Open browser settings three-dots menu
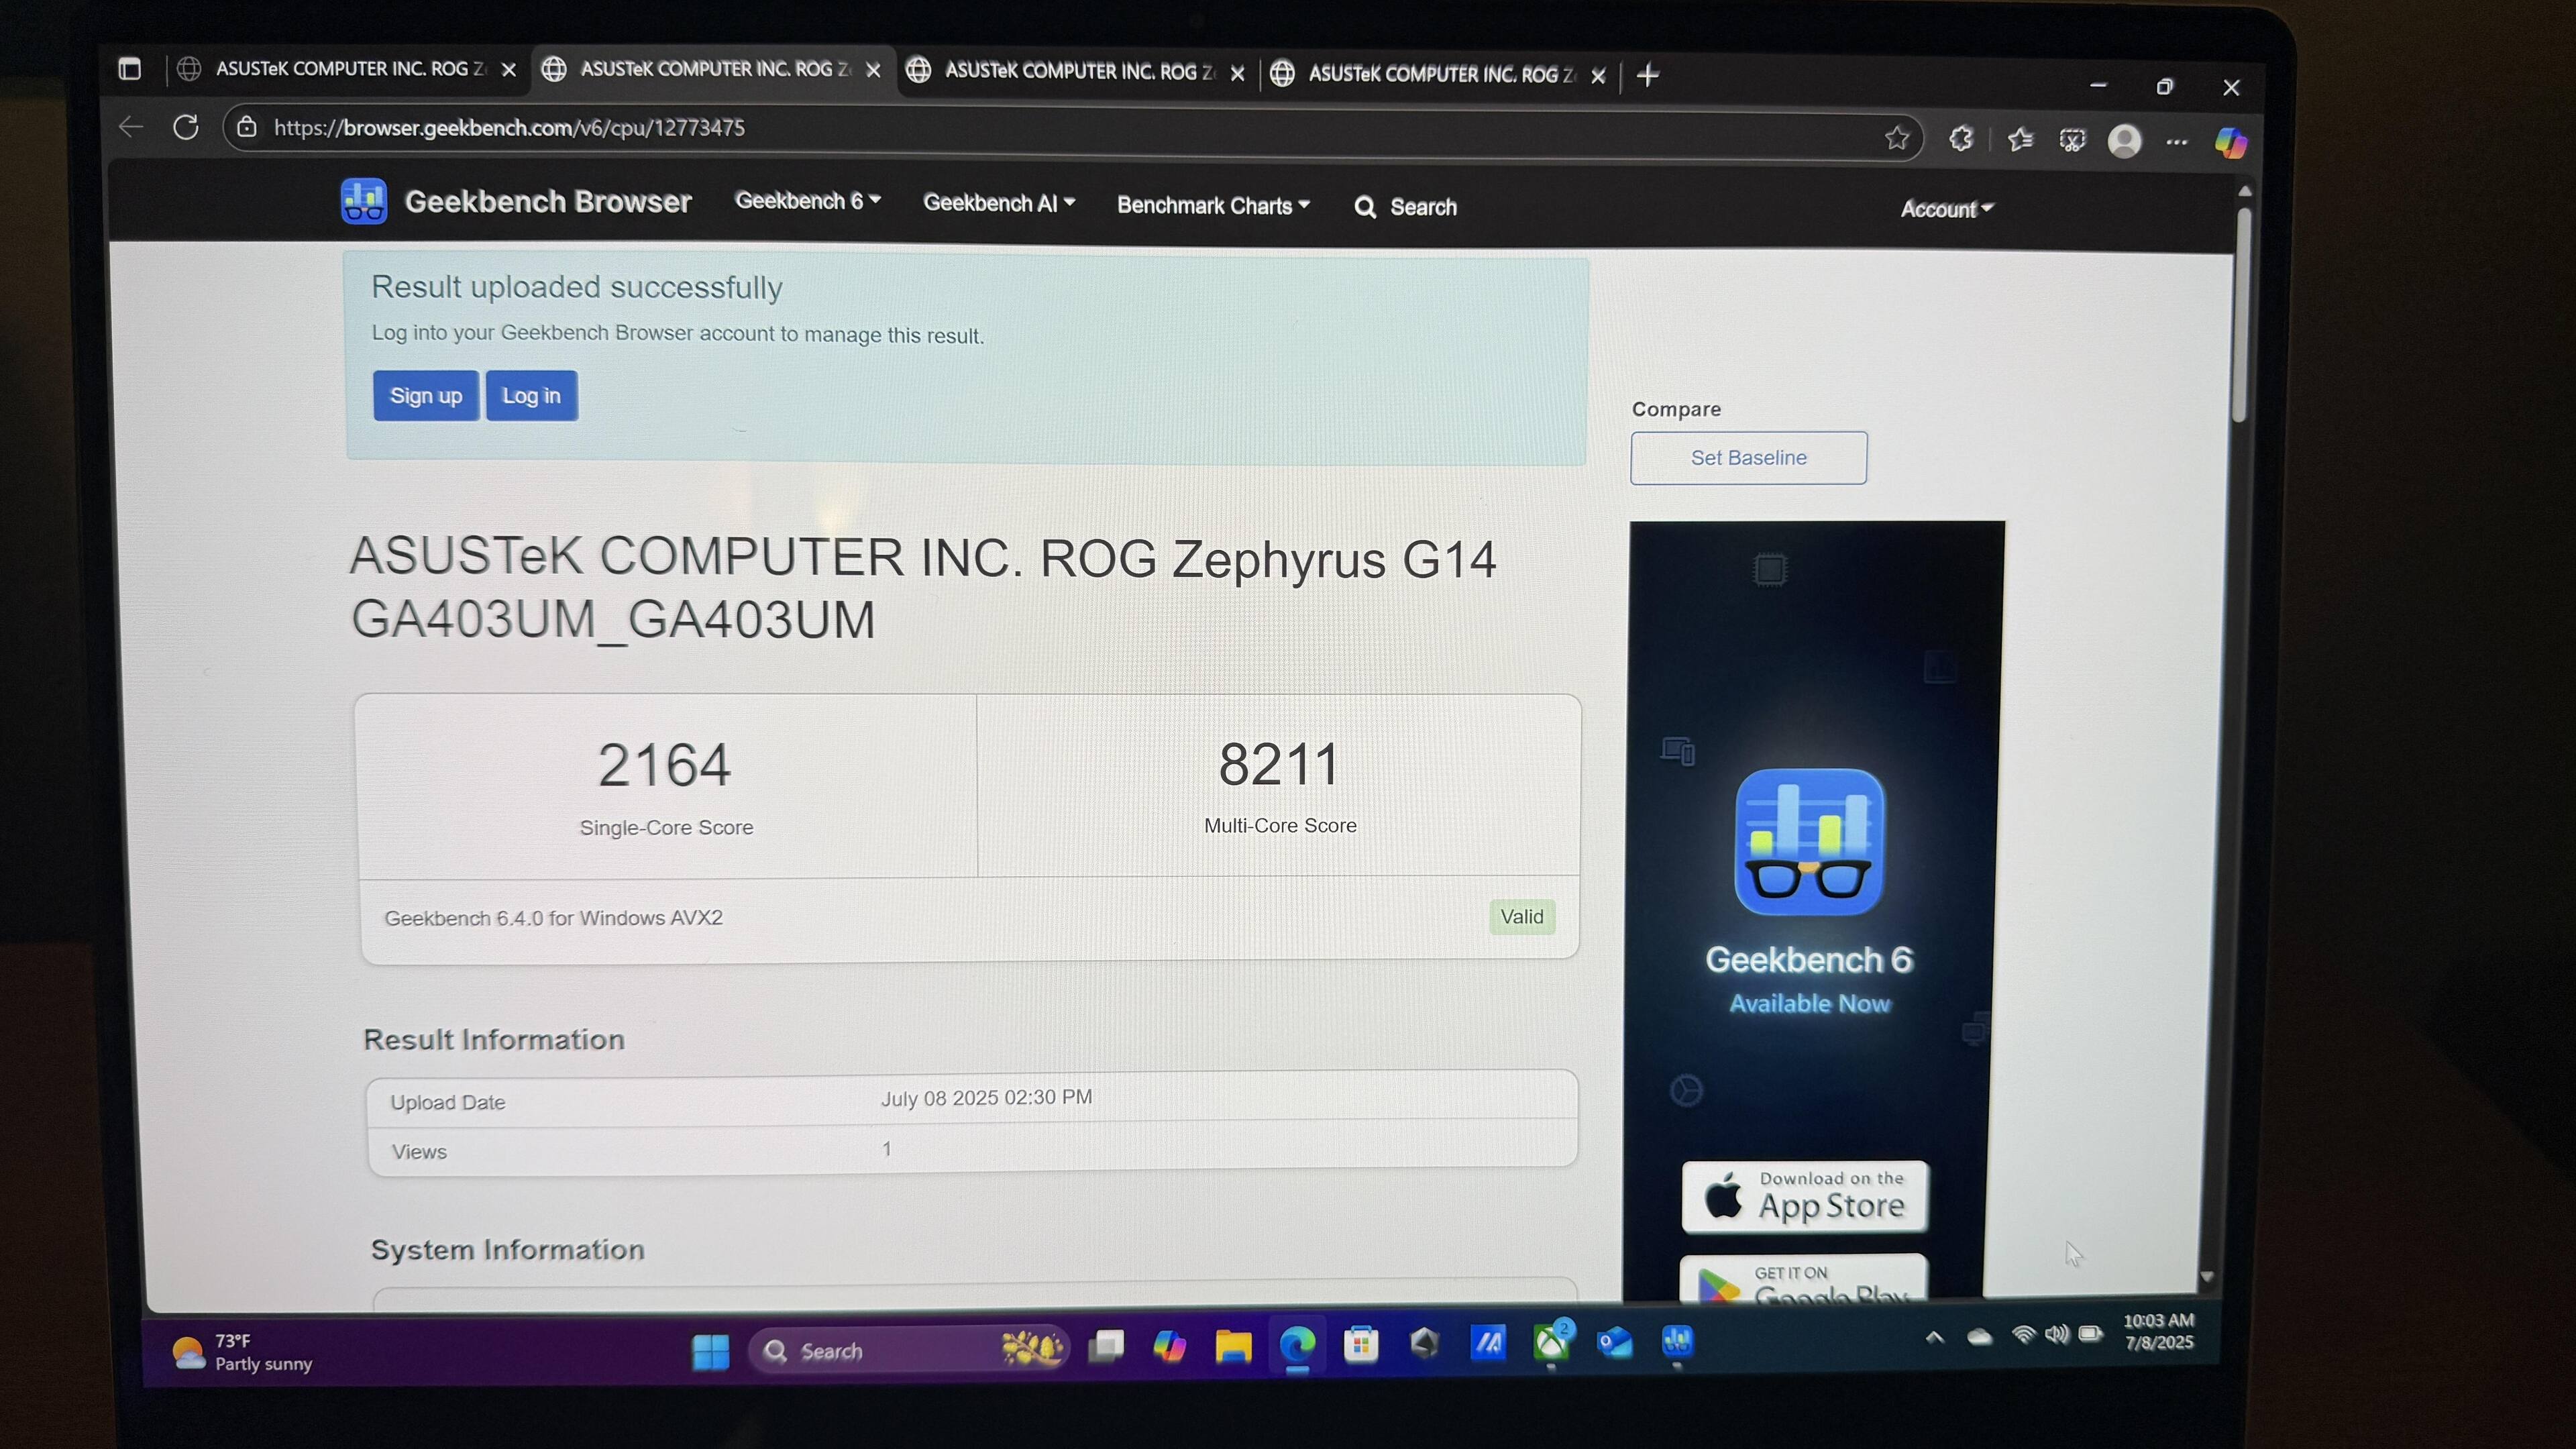Screen dimensions: 2576x1449 [2176, 142]
